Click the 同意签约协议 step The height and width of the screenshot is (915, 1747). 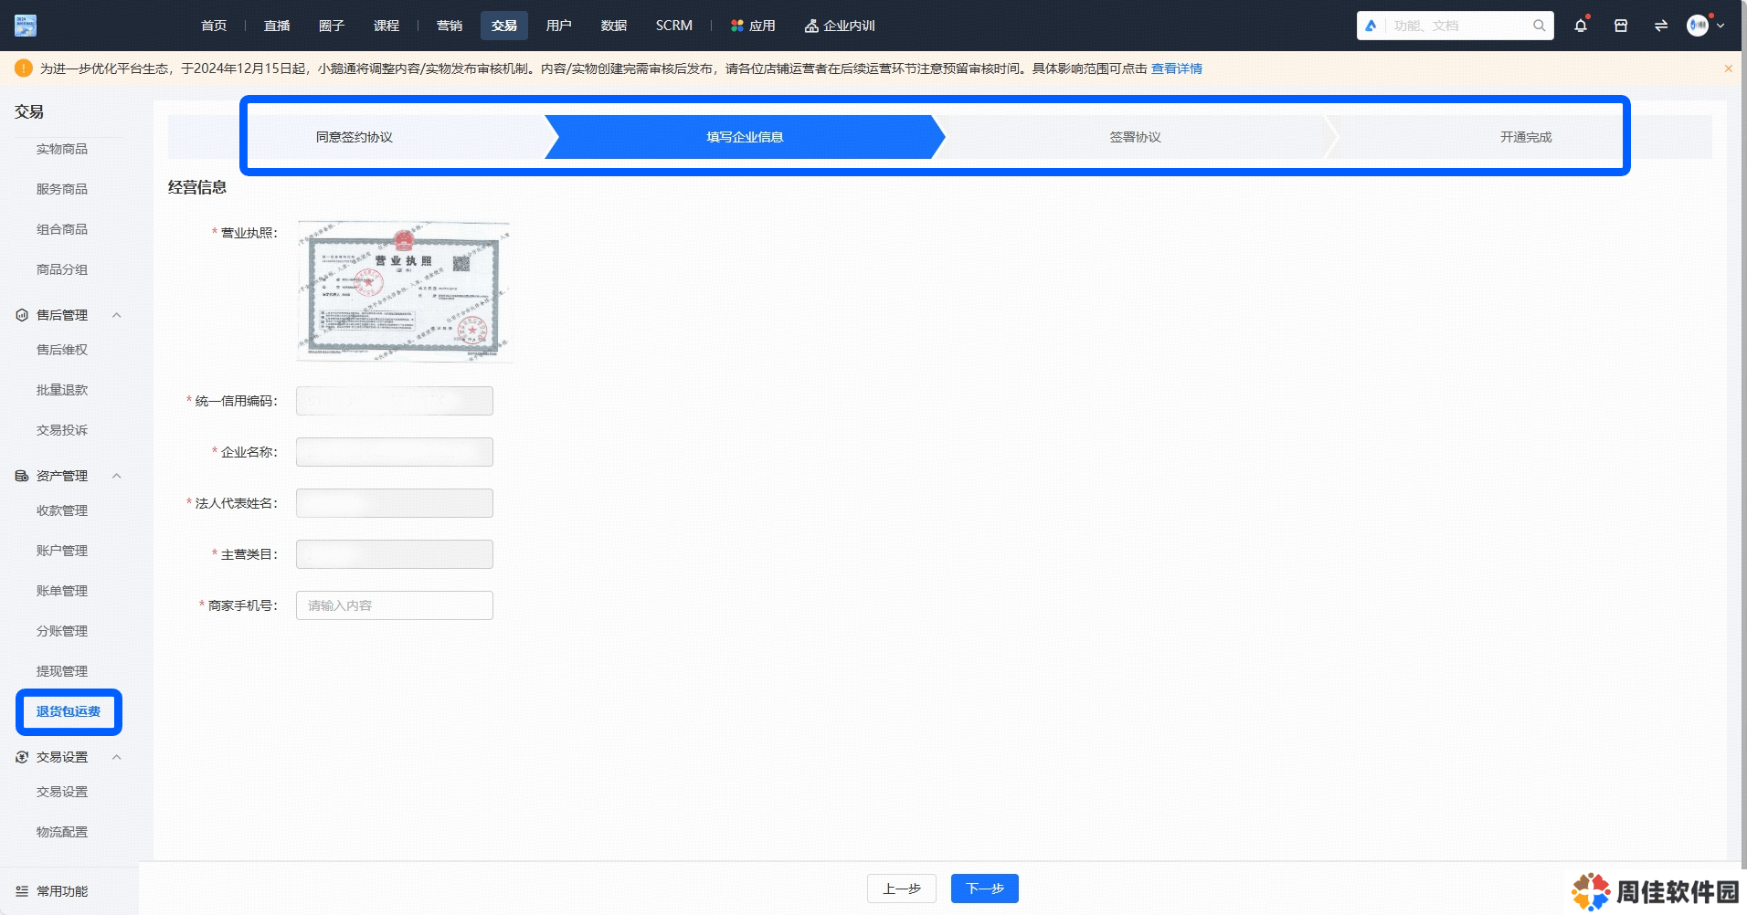click(x=355, y=137)
